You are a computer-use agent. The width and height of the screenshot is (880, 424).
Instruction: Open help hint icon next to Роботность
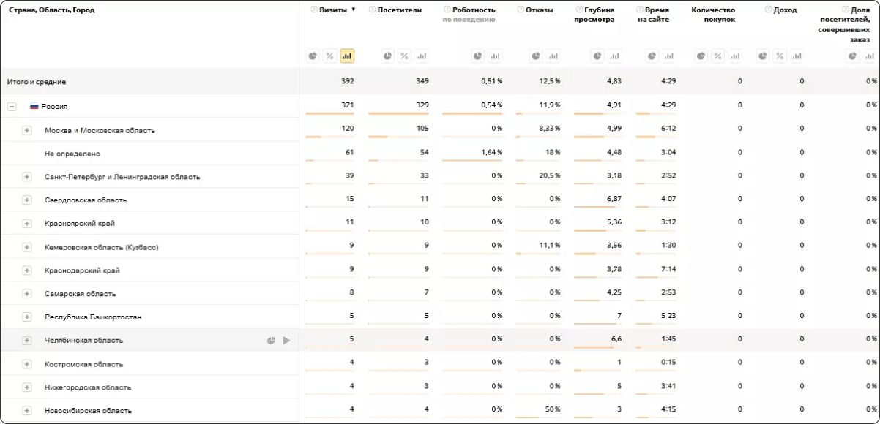coord(447,10)
